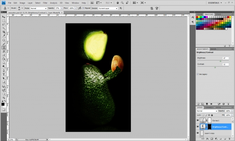Adjust the Contrast slider handle
The height and width of the screenshot is (141, 235).
(215, 67)
